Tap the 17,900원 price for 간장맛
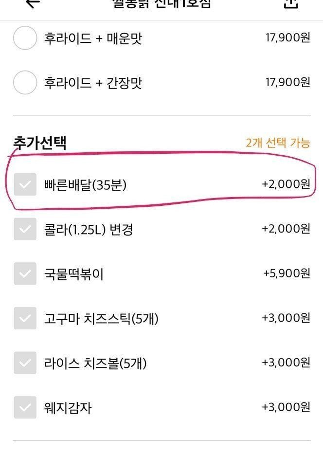 pos(288,82)
